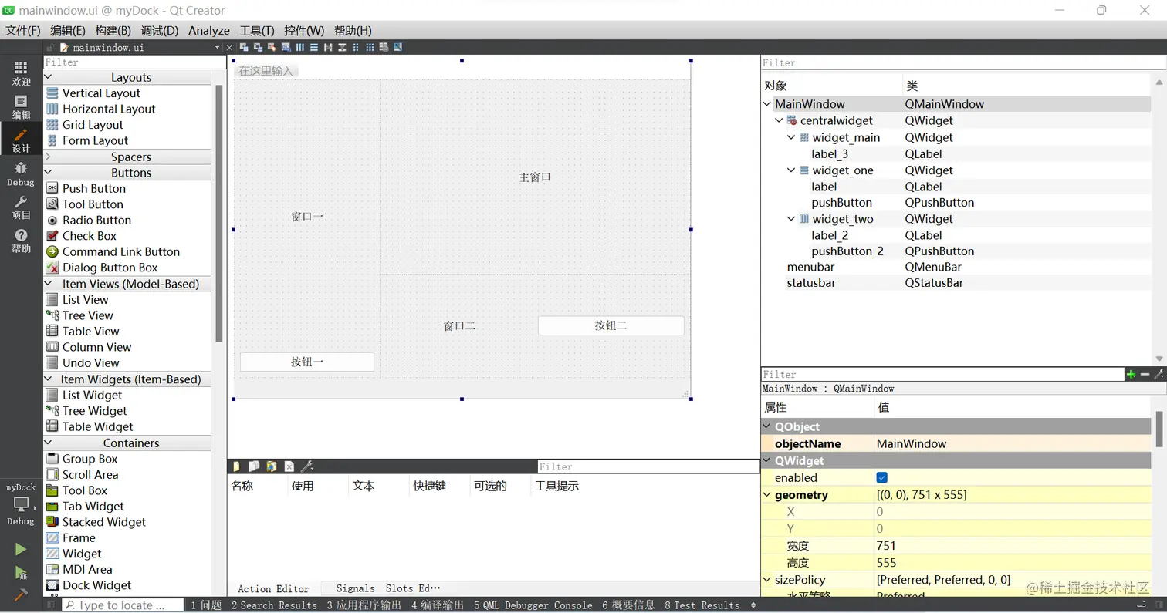Switch to 编辑 (Edit) mode
1167x613 pixels.
tap(21, 106)
